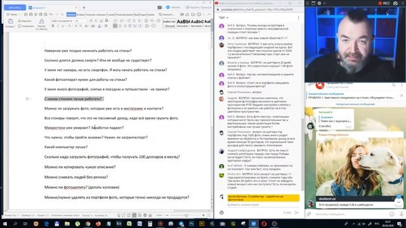Click the new tab plus button in WPS
The width and height of the screenshot is (406, 228).
(84, 8)
